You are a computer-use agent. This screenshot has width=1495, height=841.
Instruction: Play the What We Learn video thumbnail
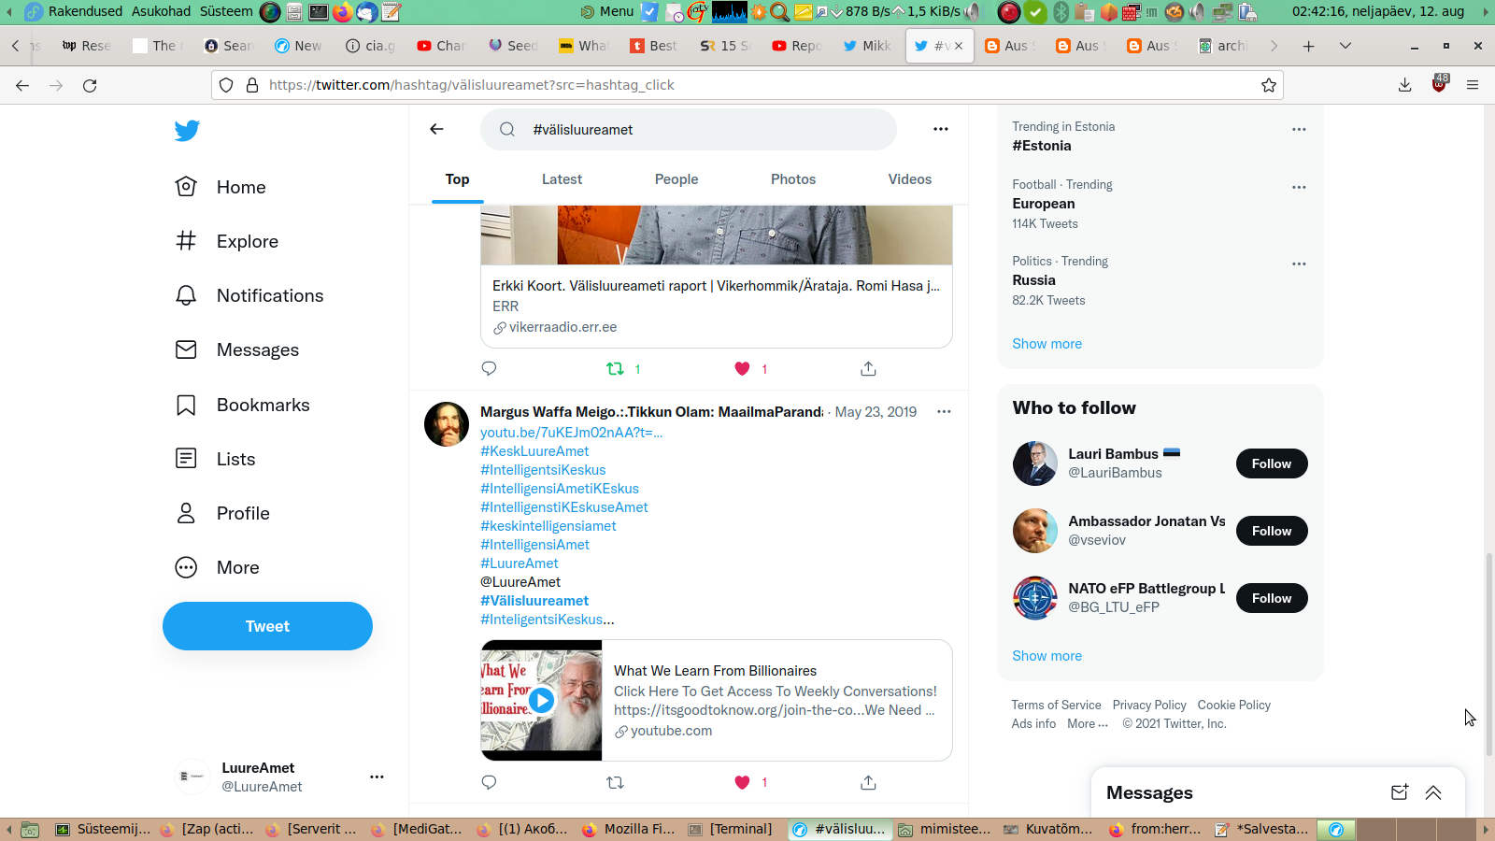(x=542, y=700)
